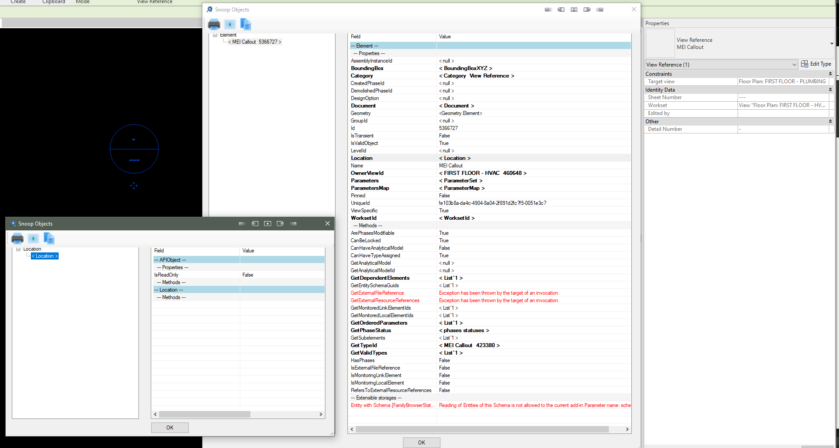Click the Detail Number value field
Image resolution: width=839 pixels, height=448 pixels.
(x=783, y=129)
